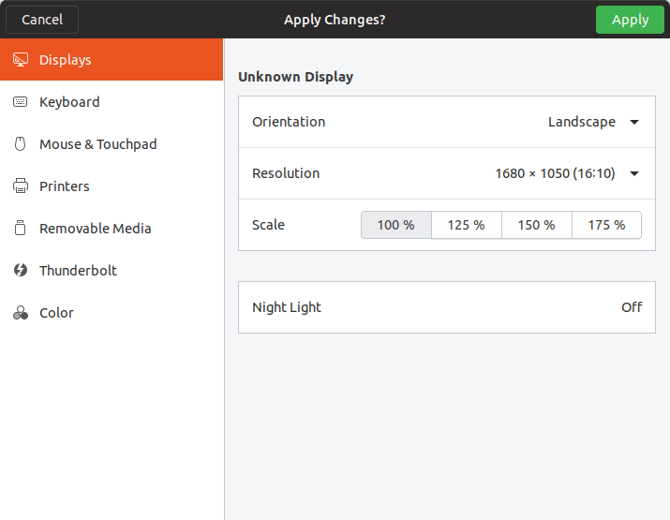Click the Scale label
The image size is (670, 520).
[x=268, y=225]
